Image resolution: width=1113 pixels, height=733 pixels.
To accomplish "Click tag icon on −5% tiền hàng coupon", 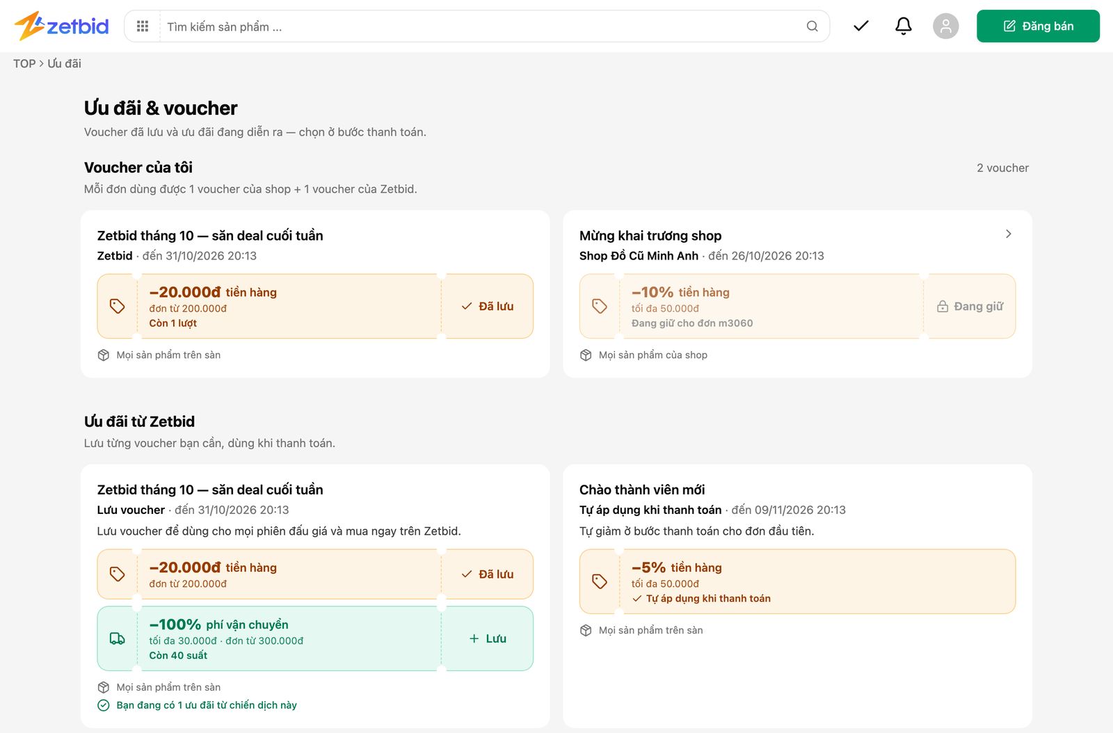I will pos(600,581).
